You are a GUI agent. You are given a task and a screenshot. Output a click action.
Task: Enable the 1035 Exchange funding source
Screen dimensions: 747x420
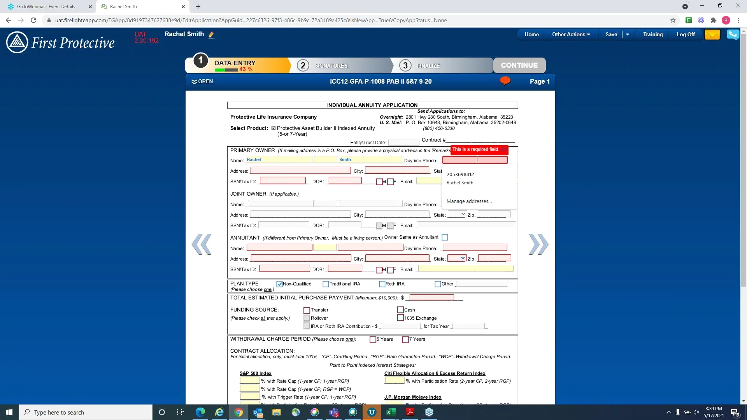400,318
